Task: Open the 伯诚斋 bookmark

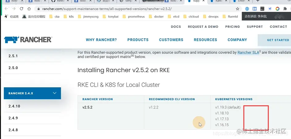Action: coord(11,16)
